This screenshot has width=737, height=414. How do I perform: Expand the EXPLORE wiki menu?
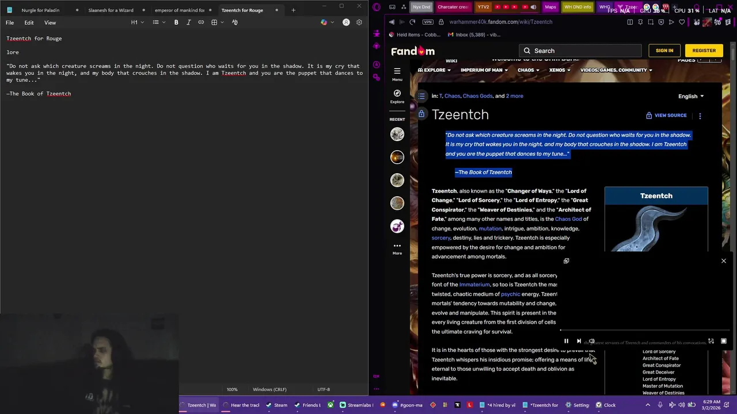[x=434, y=70]
